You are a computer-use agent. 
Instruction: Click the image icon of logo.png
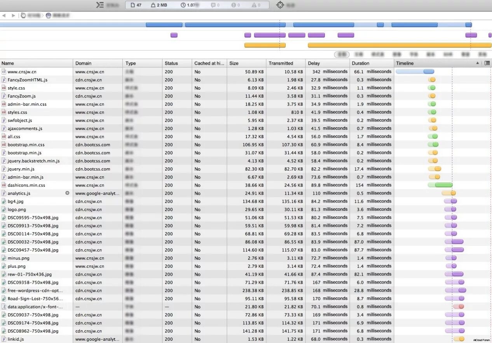coord(3,209)
